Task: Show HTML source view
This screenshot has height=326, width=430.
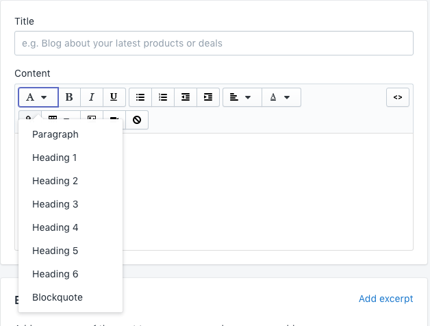Action: click(397, 97)
